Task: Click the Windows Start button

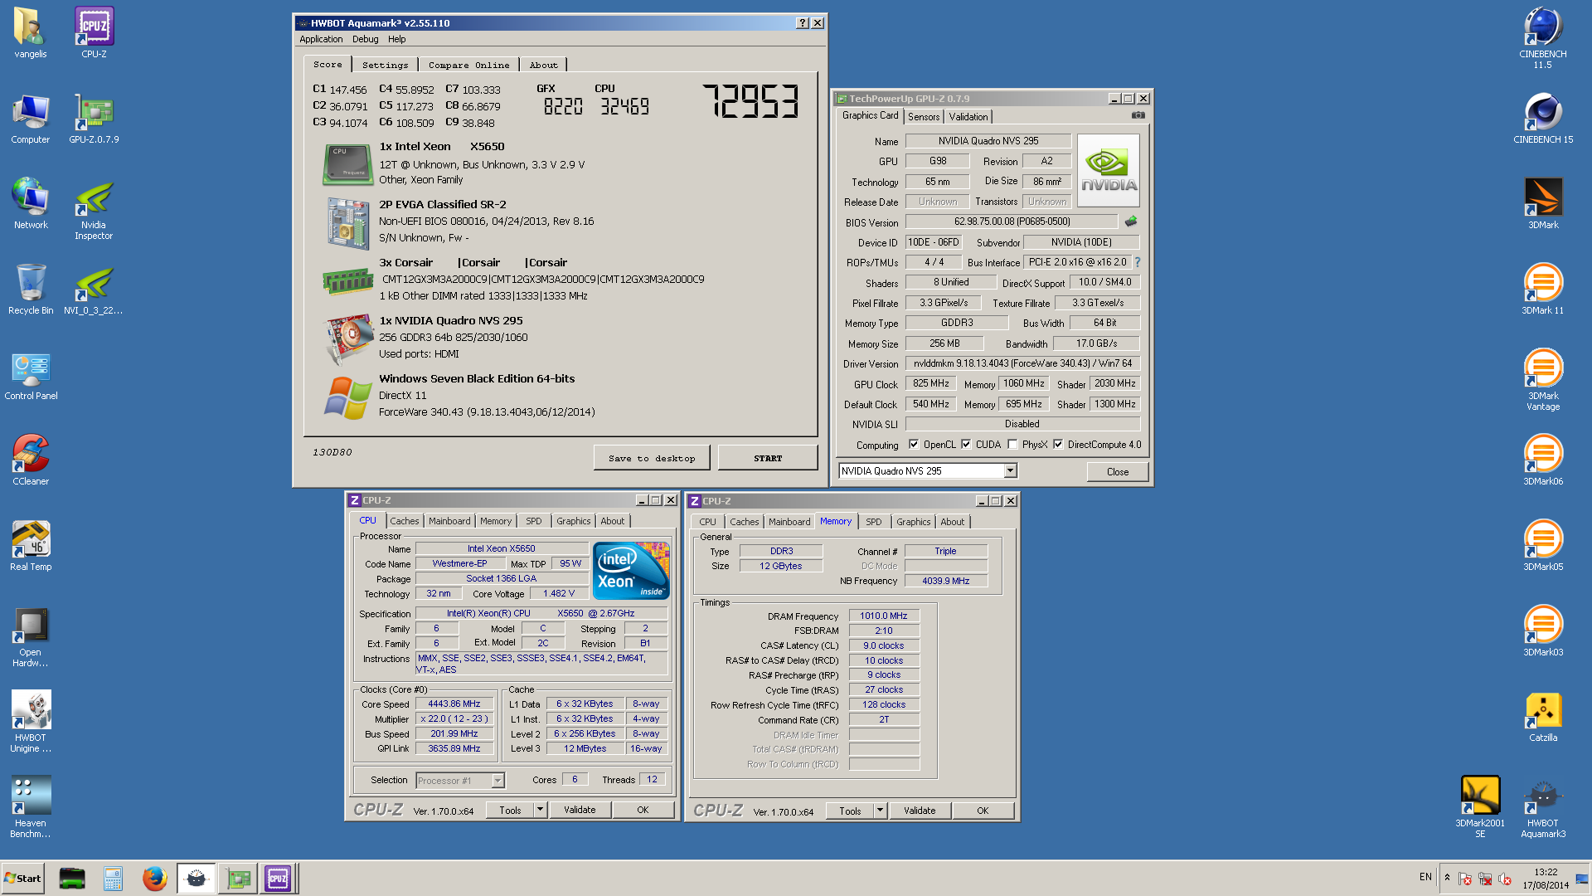Action: (23, 878)
